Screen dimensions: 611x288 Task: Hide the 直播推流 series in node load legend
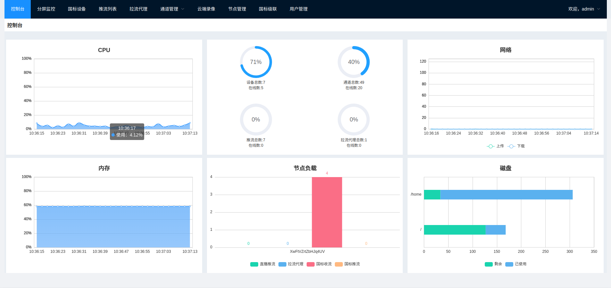click(x=263, y=264)
